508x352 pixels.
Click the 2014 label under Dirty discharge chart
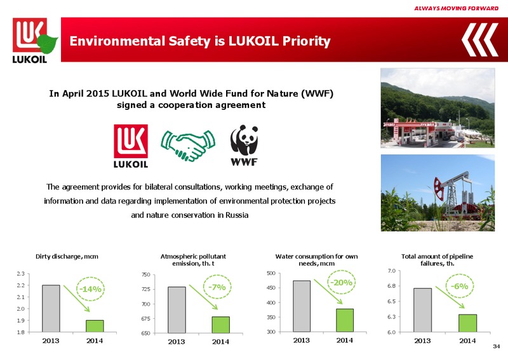tap(95, 341)
